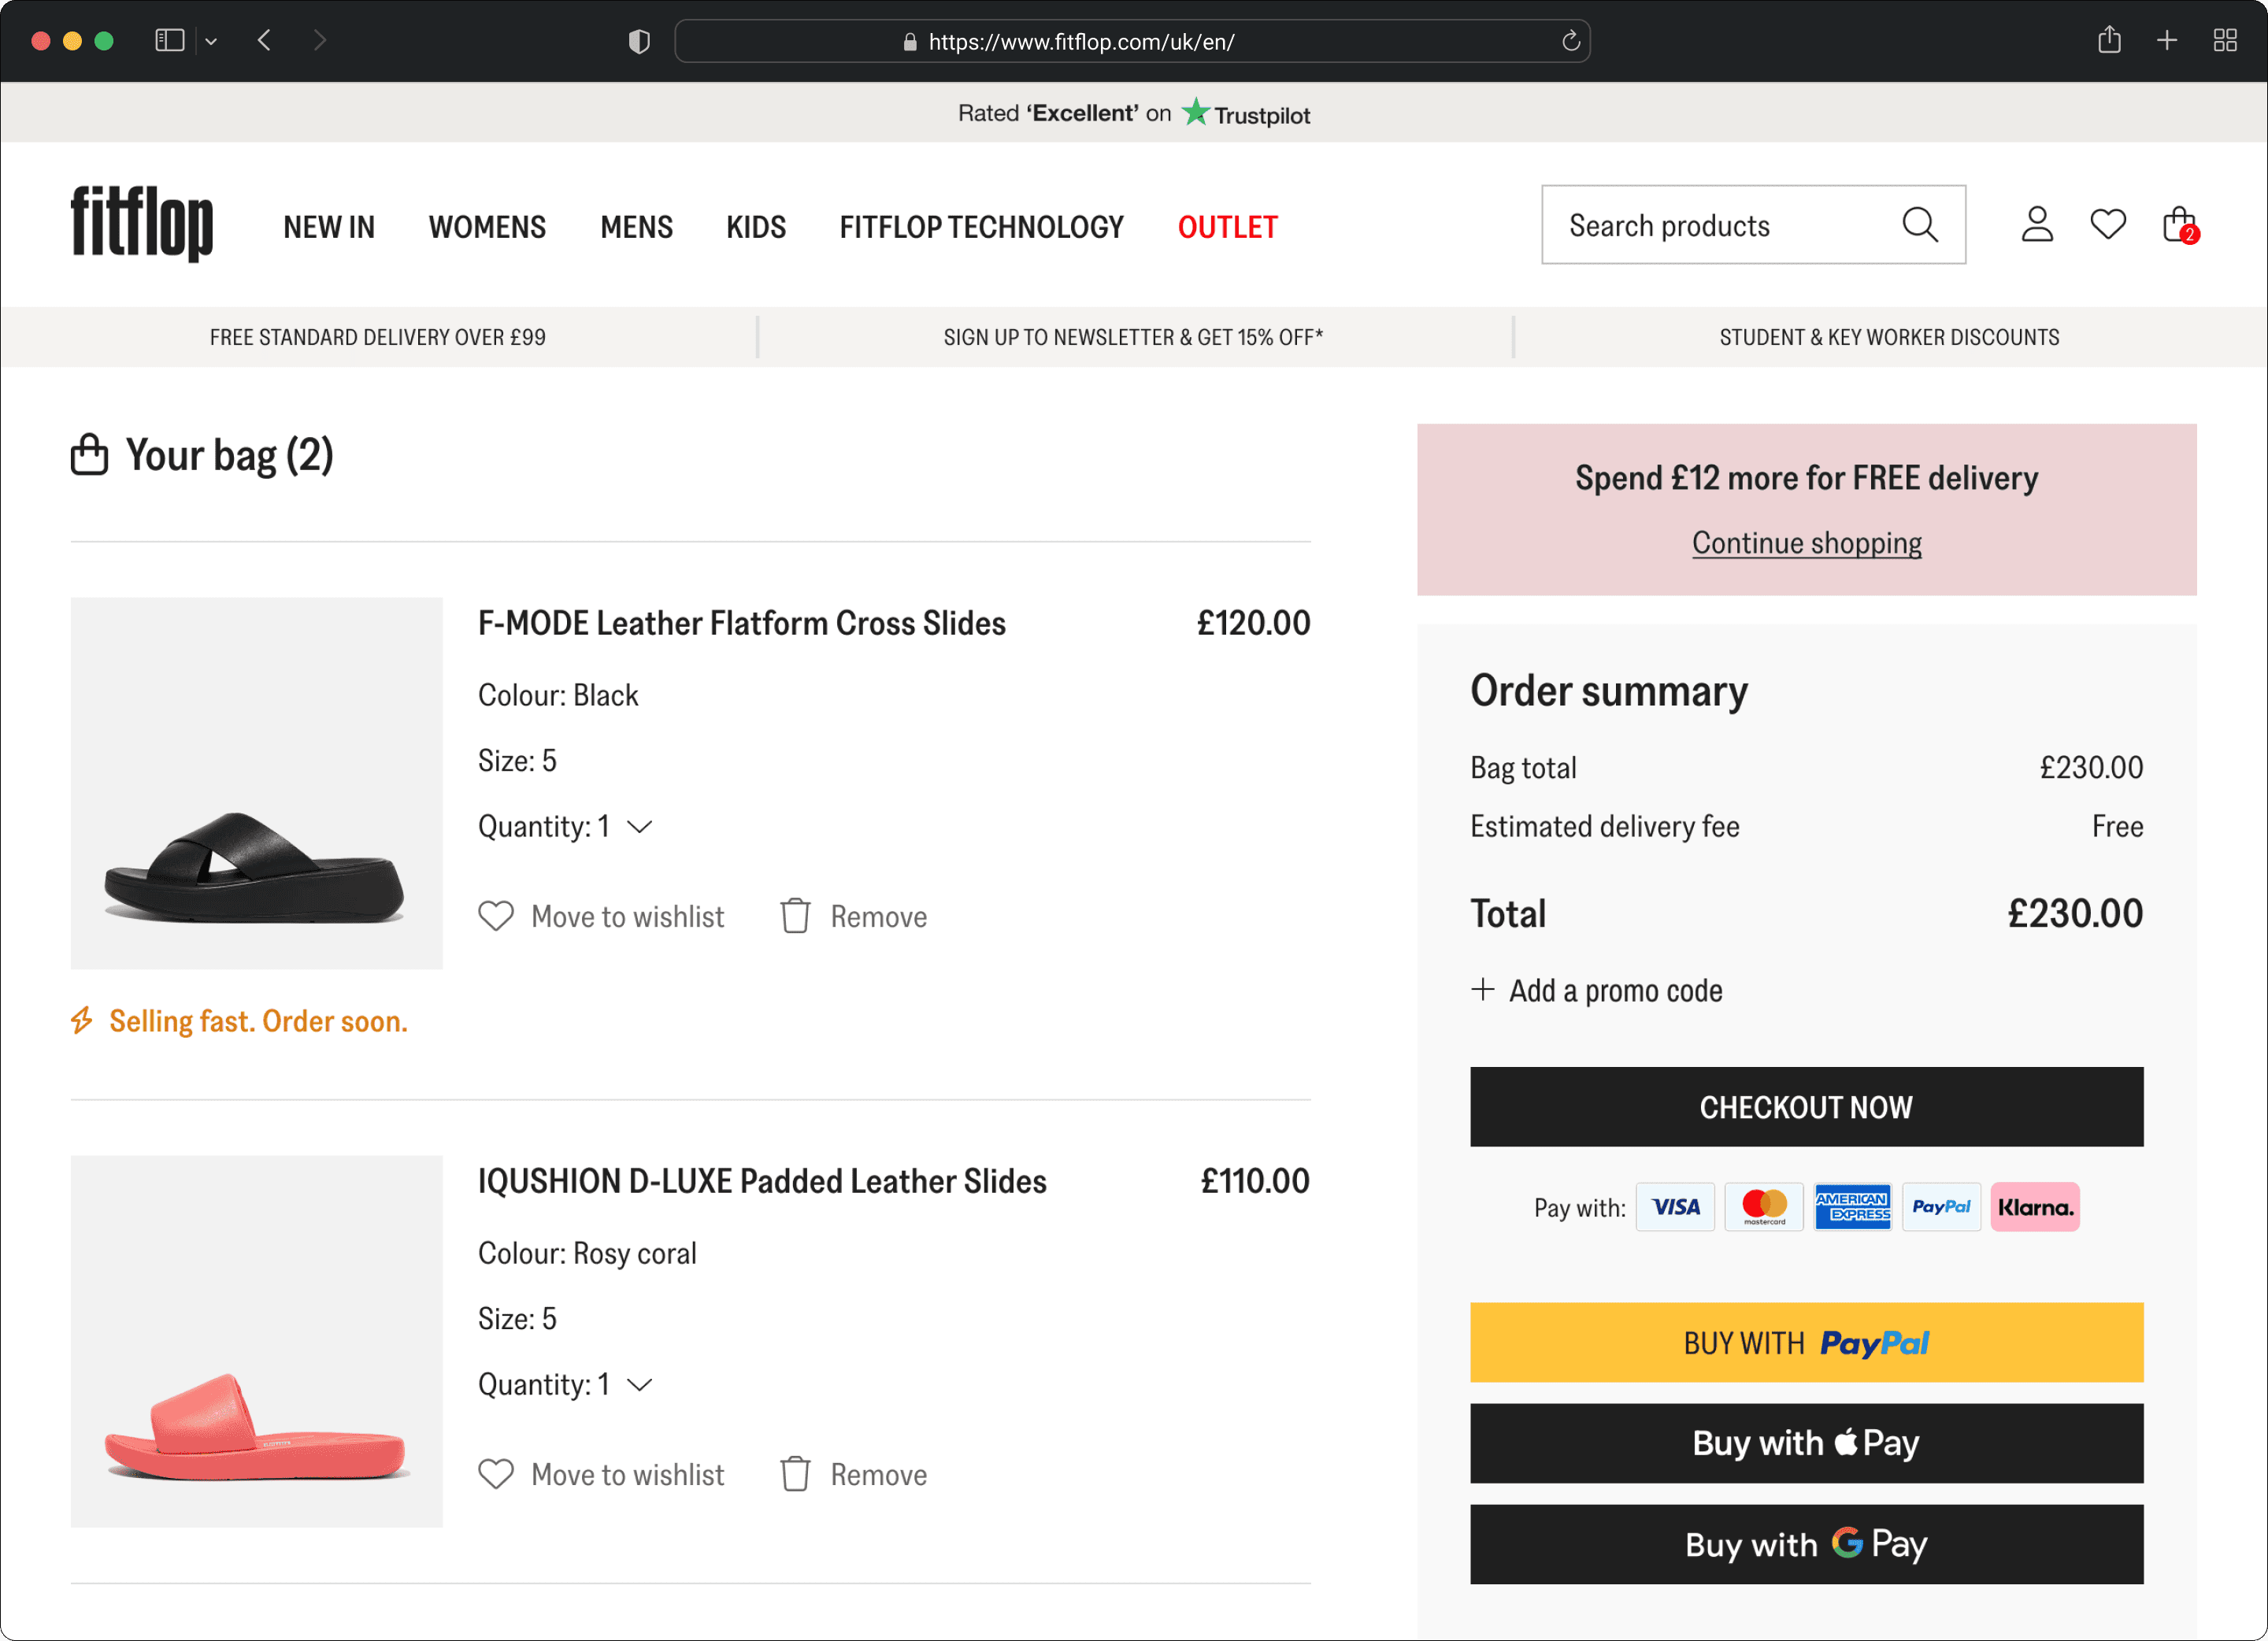Reload the page with the refresh icon
This screenshot has width=2268, height=1641.
pos(1571,41)
